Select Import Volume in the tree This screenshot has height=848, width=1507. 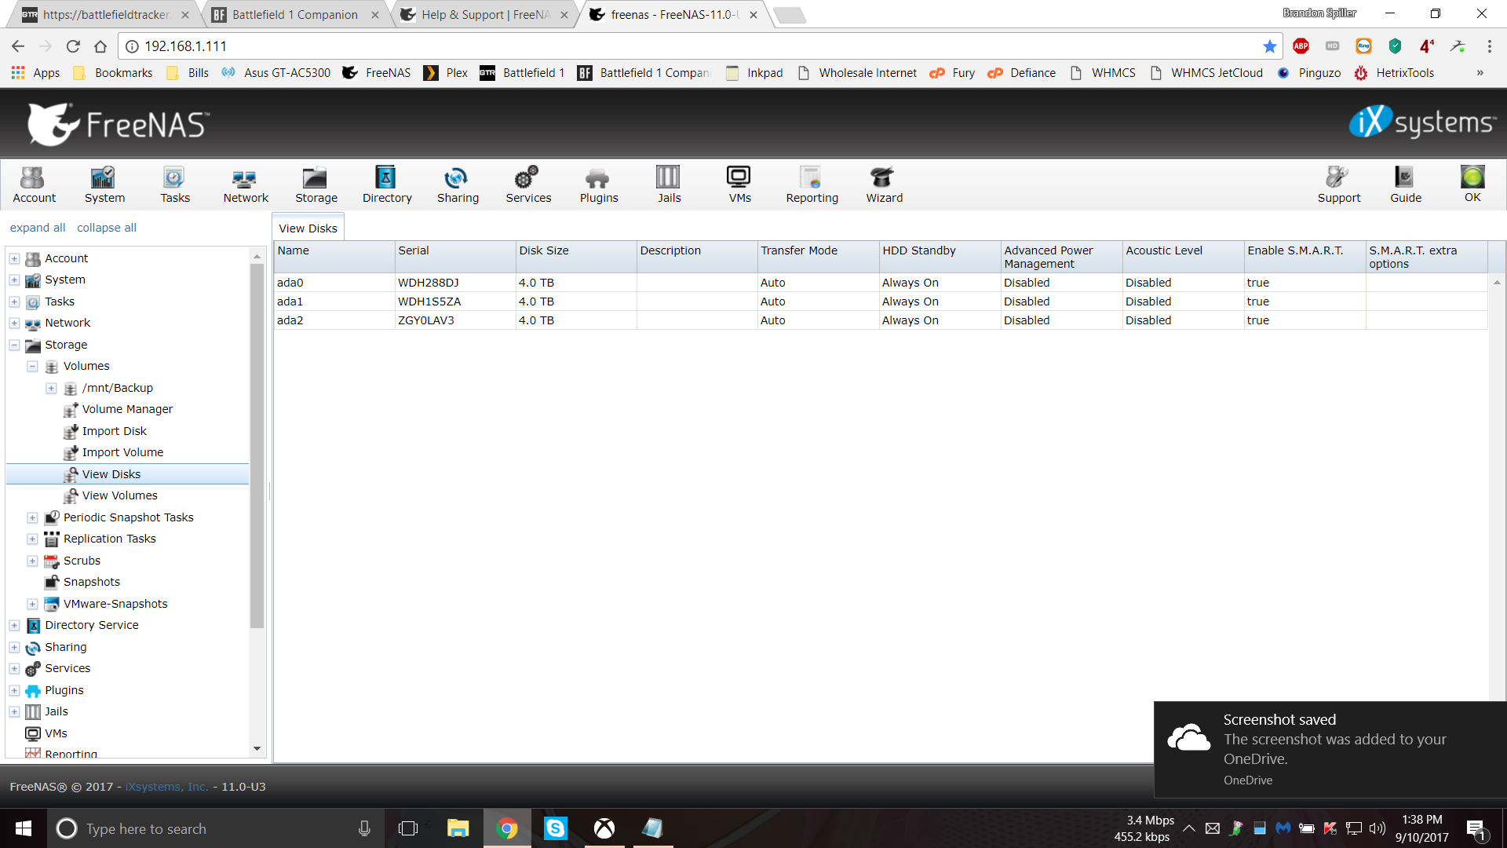click(x=122, y=452)
